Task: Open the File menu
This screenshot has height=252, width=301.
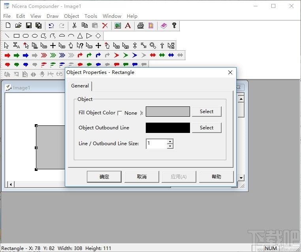Action: coord(7,16)
